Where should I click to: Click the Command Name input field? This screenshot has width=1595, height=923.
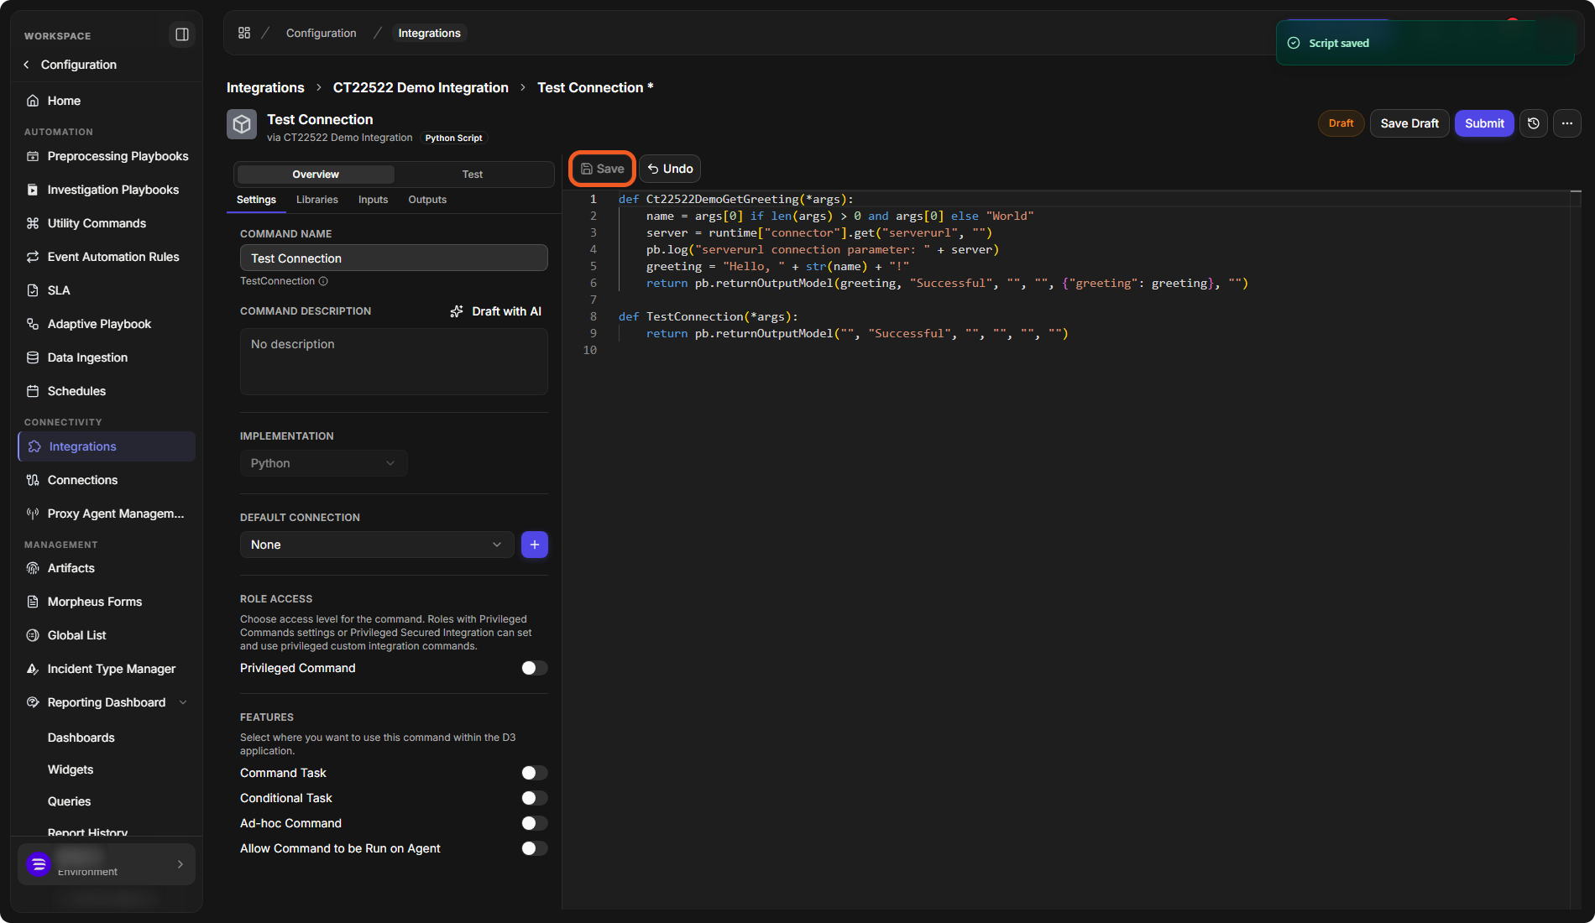[x=394, y=258]
